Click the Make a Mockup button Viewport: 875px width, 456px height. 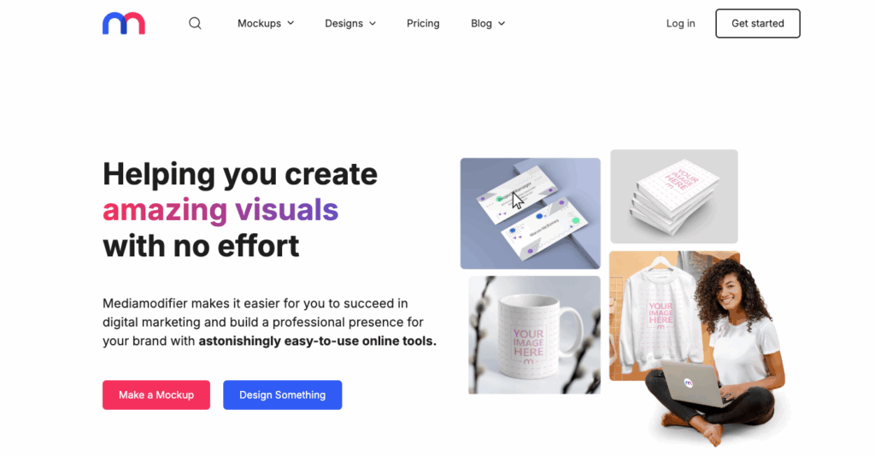click(x=156, y=395)
